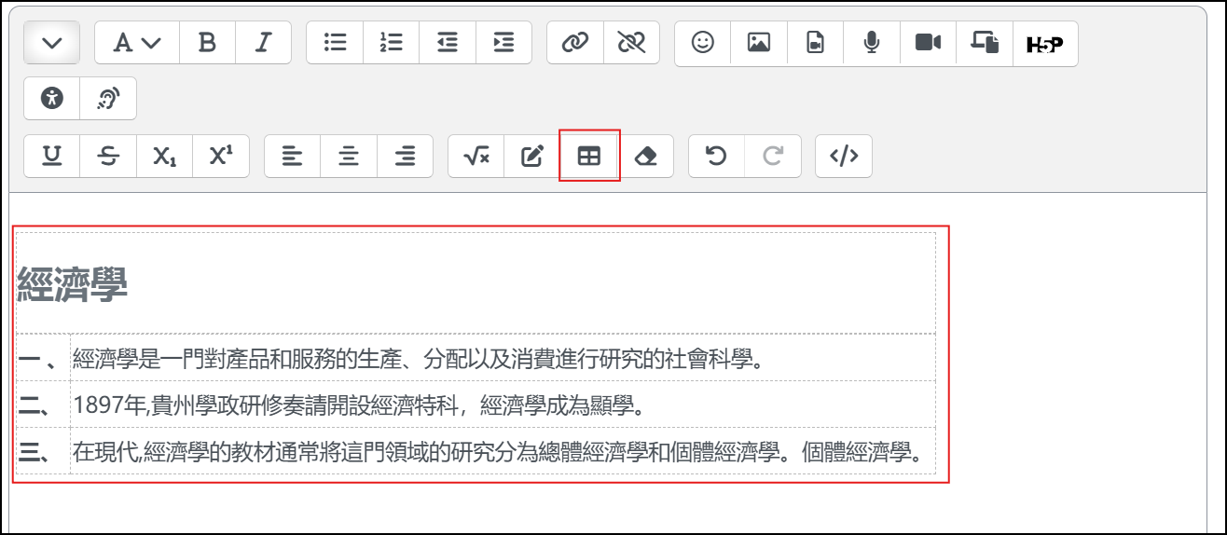The height and width of the screenshot is (535, 1227).
Task: Toggle strikethrough formatting
Action: [x=108, y=157]
